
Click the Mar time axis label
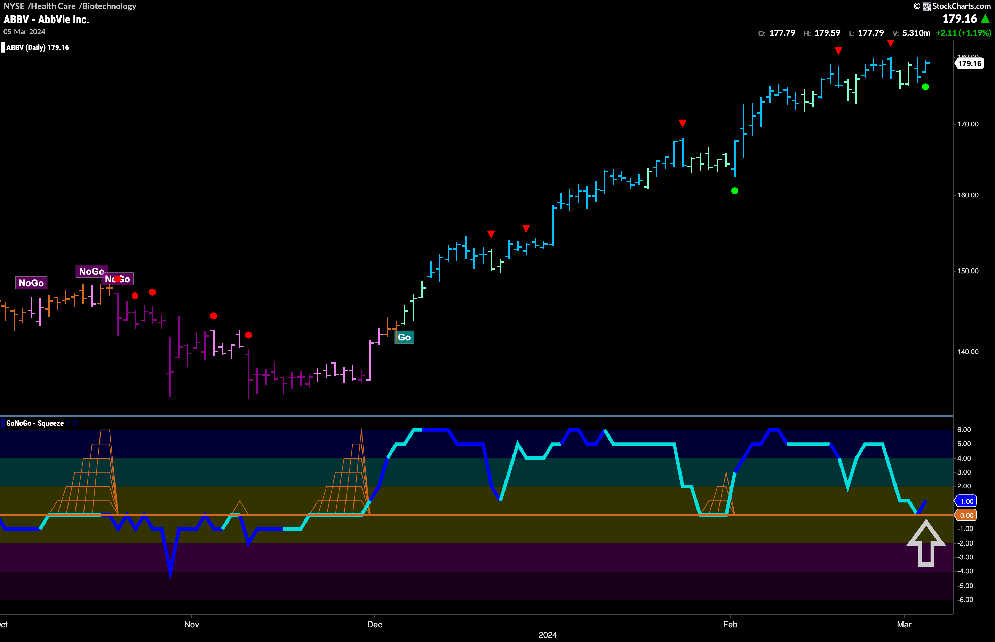point(904,625)
